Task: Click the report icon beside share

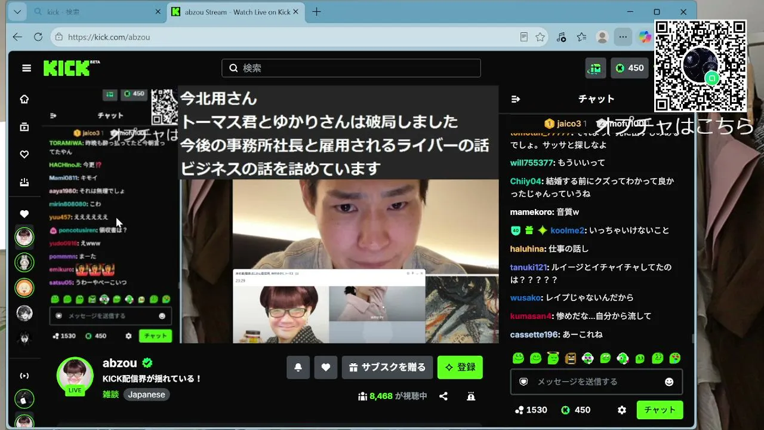Action: [x=471, y=396]
